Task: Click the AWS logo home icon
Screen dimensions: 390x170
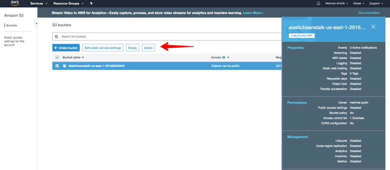Action: [x=15, y=3]
